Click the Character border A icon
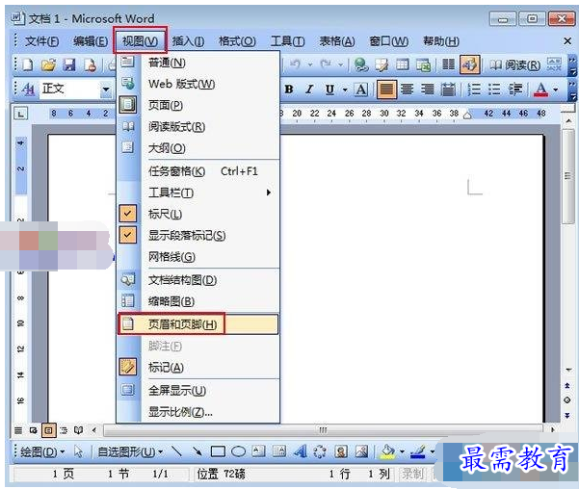Screen dimensions: 579x489 (x=361, y=90)
